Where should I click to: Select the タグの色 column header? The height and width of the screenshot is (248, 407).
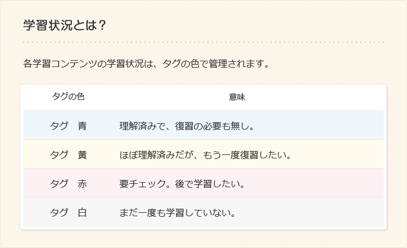tap(68, 97)
